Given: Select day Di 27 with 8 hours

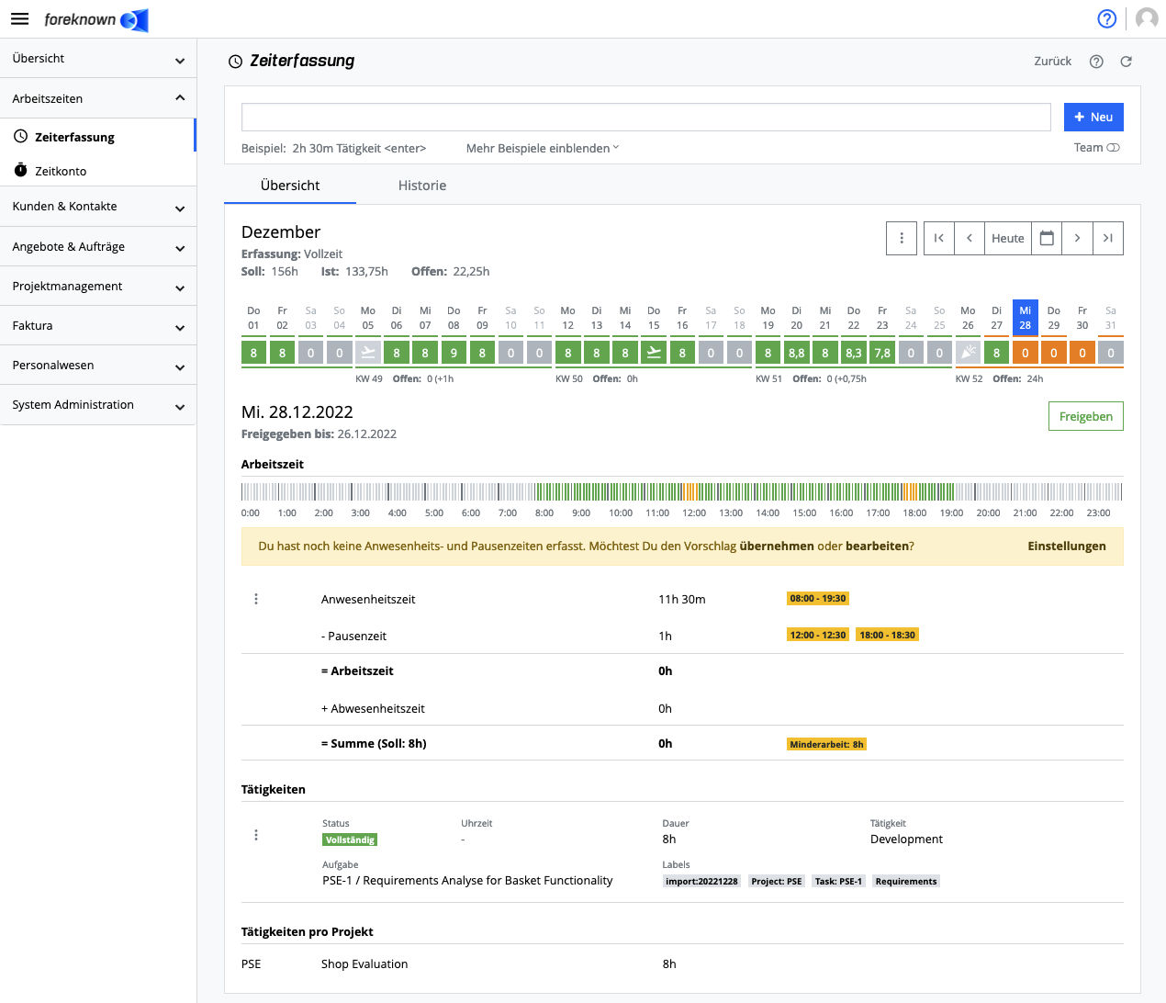Looking at the screenshot, I should pos(996,352).
